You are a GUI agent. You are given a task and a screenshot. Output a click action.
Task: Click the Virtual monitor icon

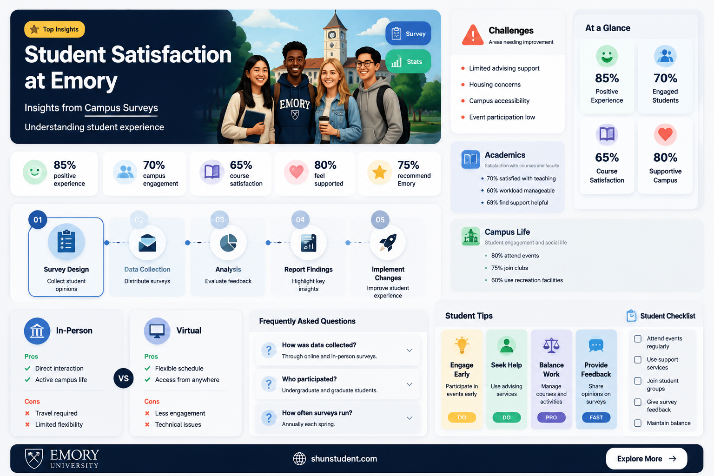[x=157, y=331]
